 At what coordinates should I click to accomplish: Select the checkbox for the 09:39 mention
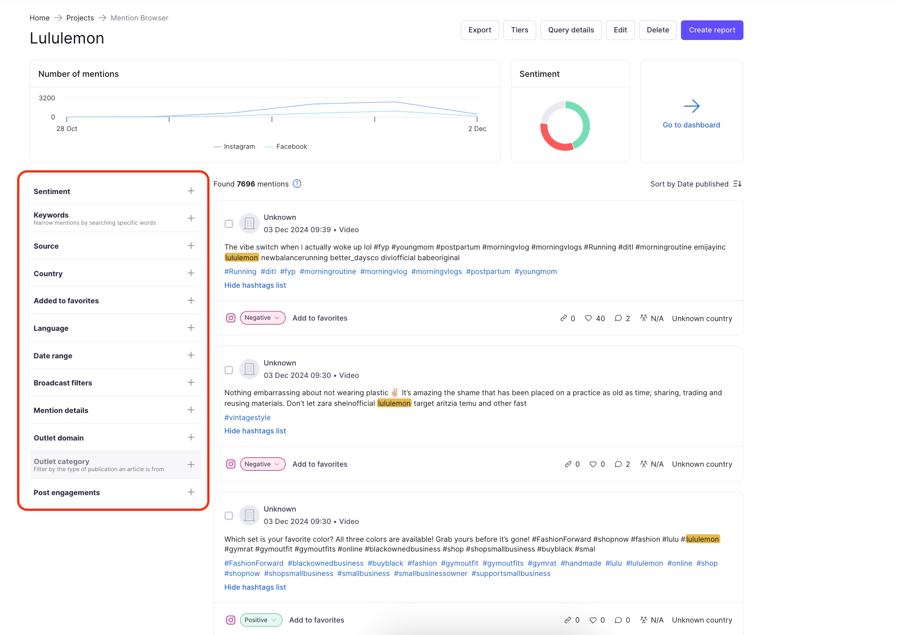(229, 224)
